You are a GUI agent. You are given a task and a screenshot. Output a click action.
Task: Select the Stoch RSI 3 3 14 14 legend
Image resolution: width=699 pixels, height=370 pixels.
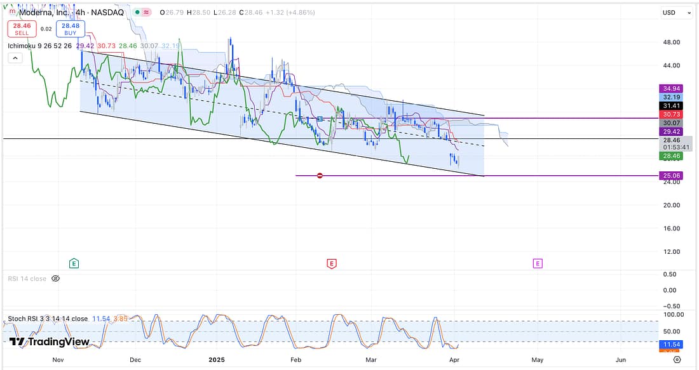coord(47,319)
